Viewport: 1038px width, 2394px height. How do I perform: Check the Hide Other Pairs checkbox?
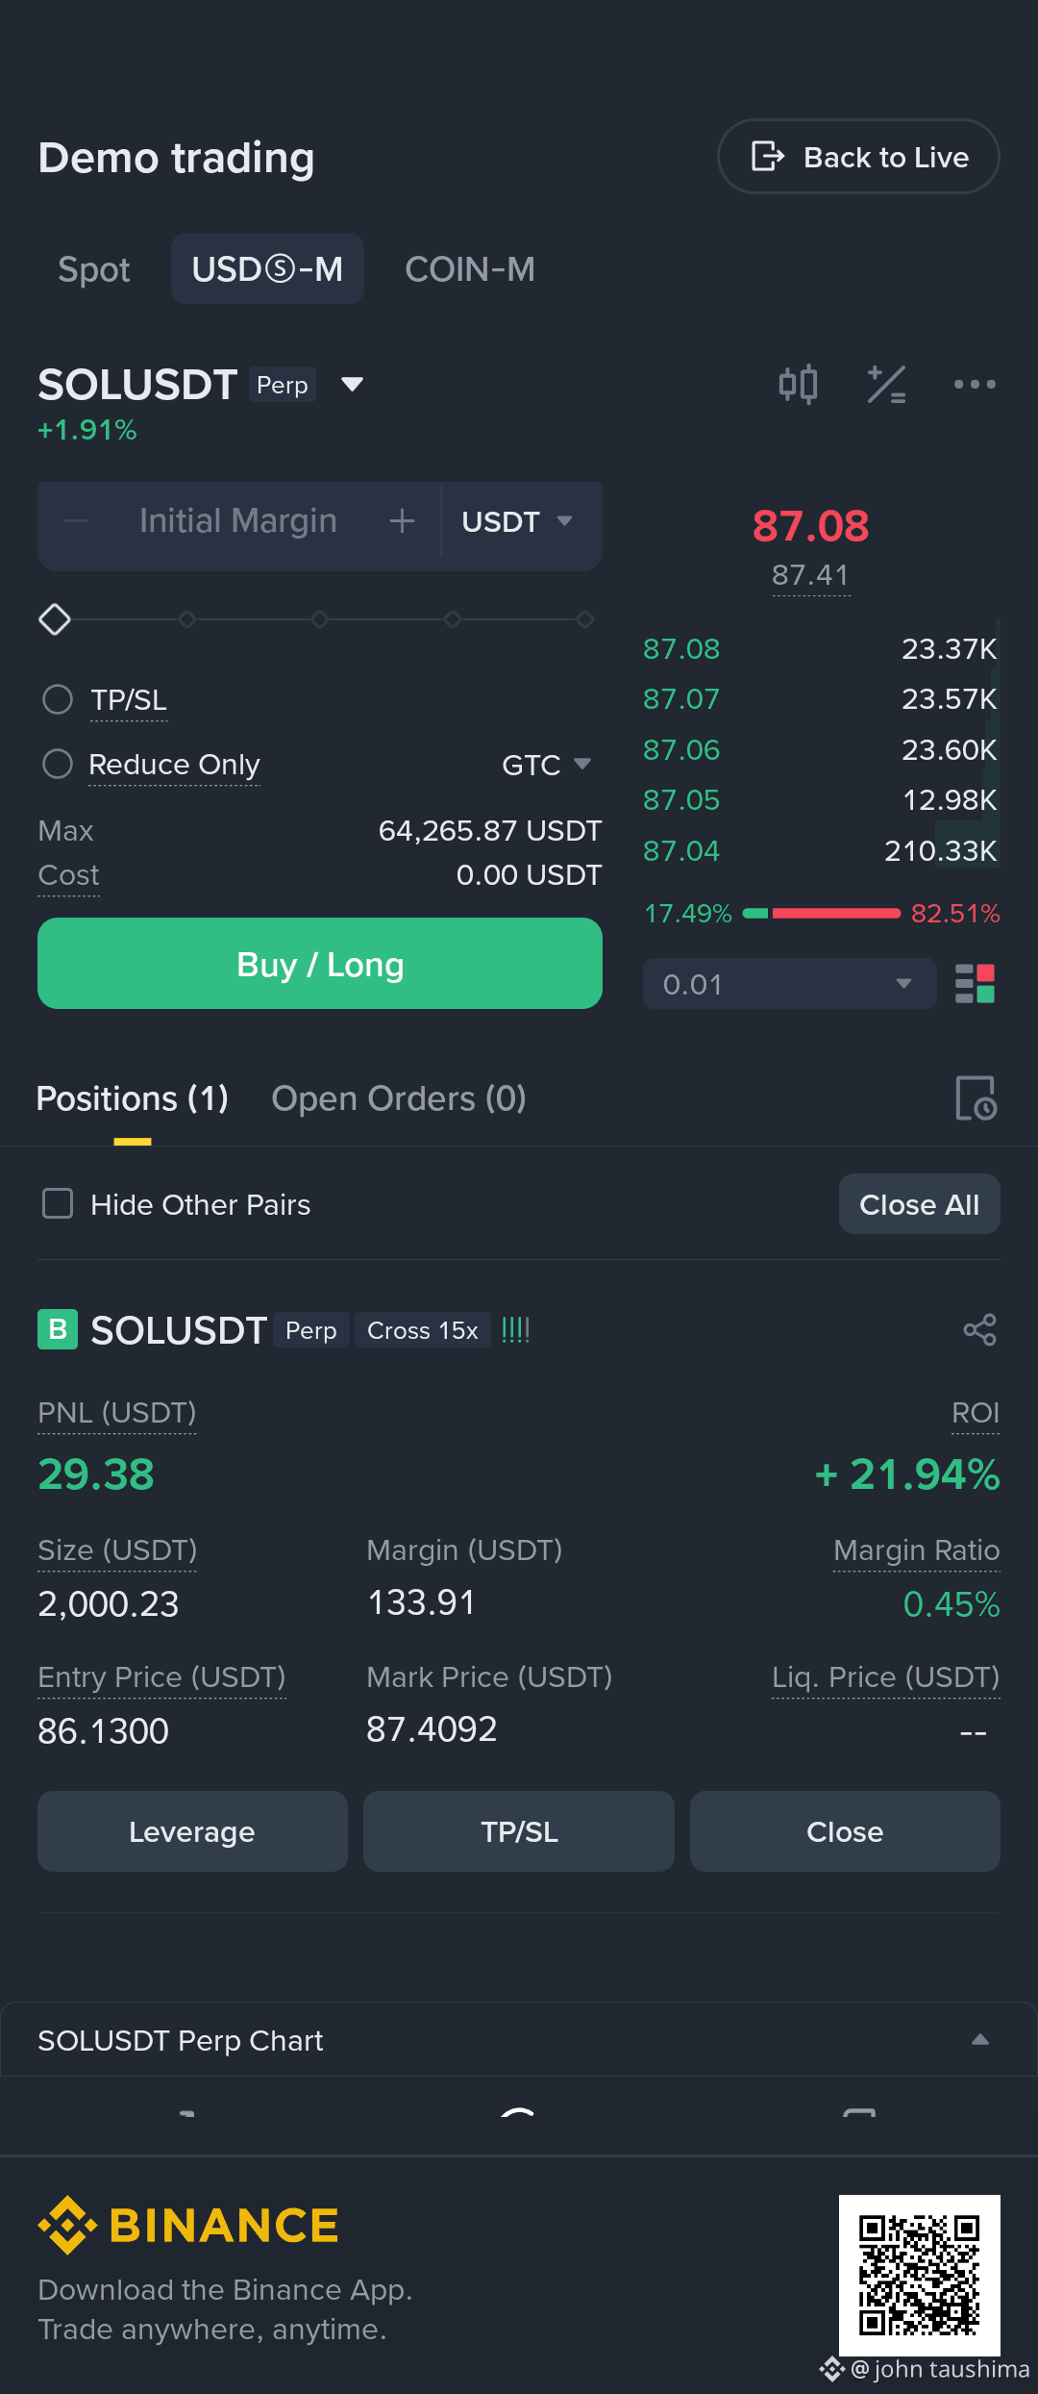pos(58,1203)
